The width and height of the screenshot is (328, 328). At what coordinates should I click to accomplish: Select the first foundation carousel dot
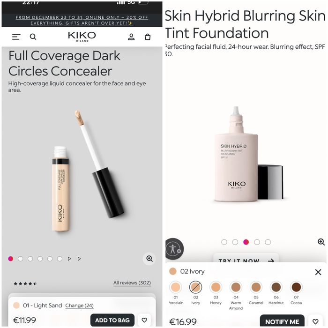point(224,242)
